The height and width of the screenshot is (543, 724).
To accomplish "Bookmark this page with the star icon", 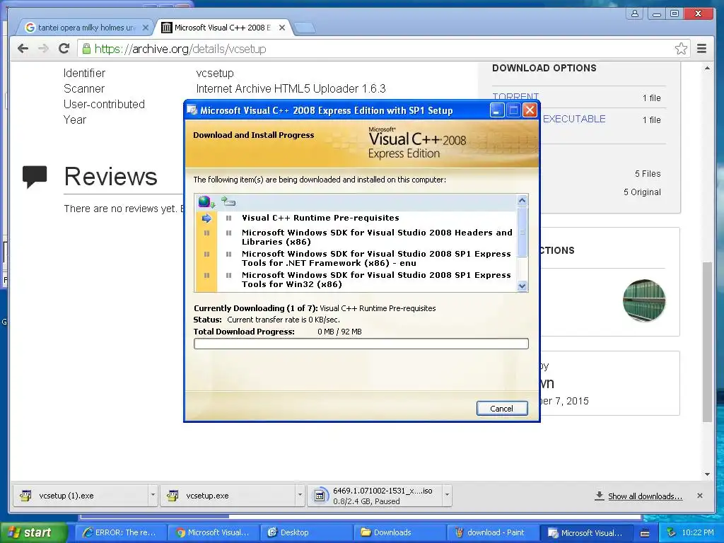I will (681, 49).
